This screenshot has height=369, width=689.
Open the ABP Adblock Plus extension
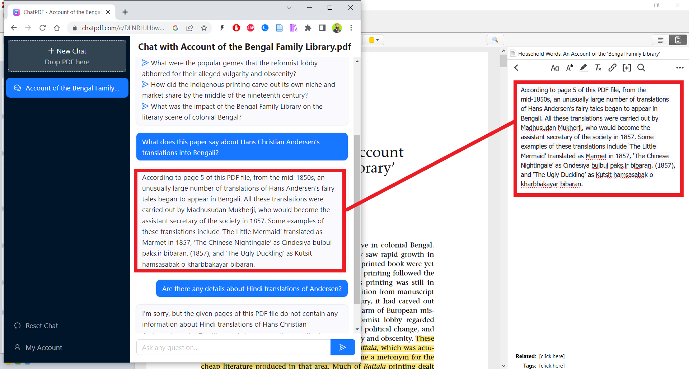[250, 28]
